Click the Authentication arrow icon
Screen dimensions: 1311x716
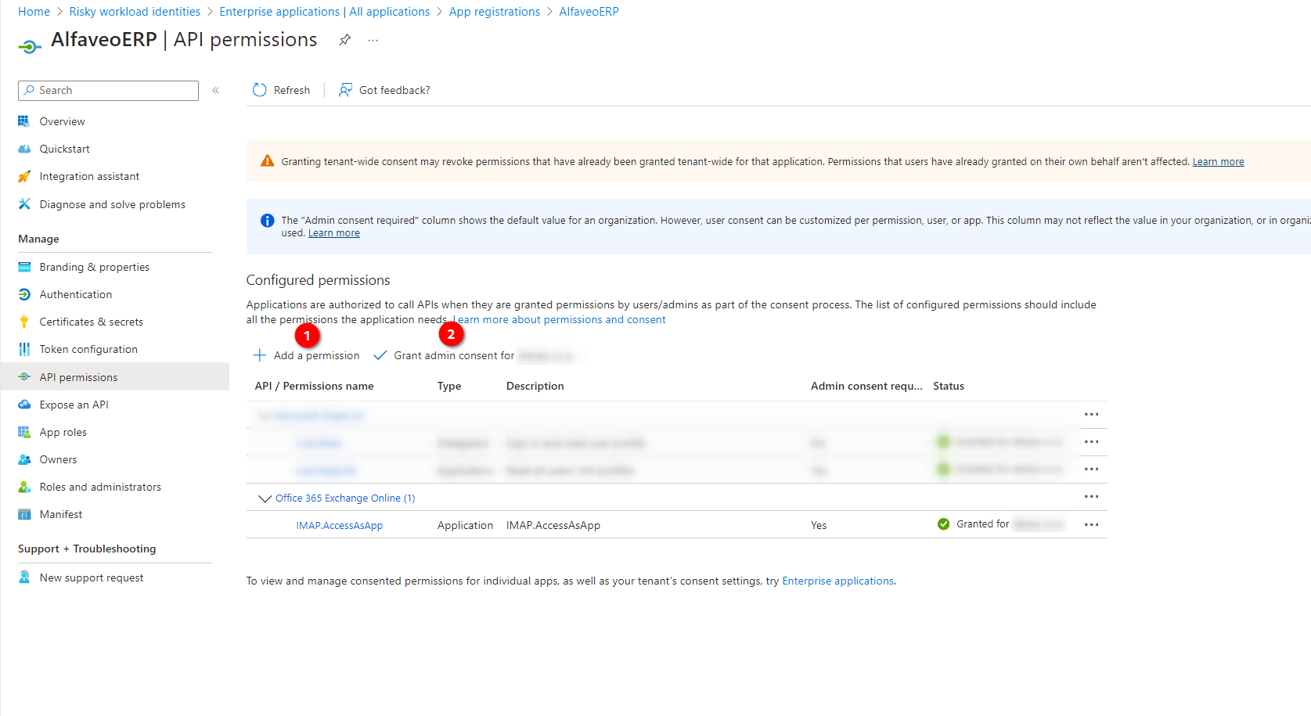(24, 294)
